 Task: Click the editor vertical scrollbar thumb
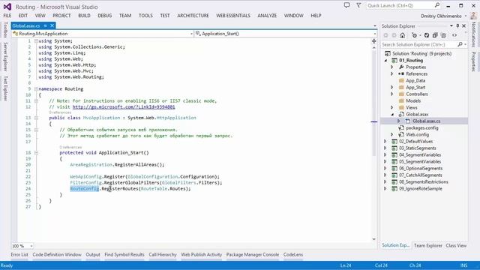pos(374,103)
